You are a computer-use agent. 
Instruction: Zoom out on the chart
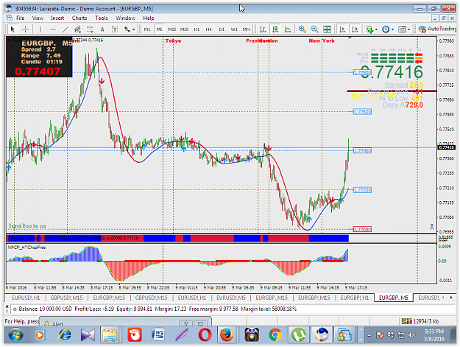tap(314, 29)
